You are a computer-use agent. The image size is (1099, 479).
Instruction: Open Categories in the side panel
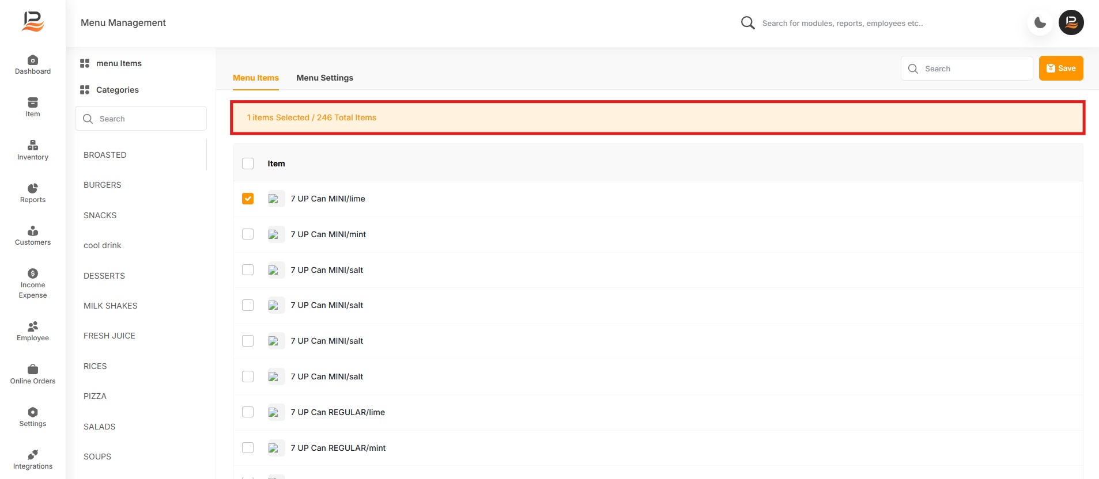[x=117, y=90]
